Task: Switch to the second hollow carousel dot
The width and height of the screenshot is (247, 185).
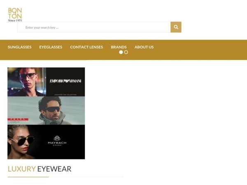Action: pyautogui.click(x=126, y=52)
